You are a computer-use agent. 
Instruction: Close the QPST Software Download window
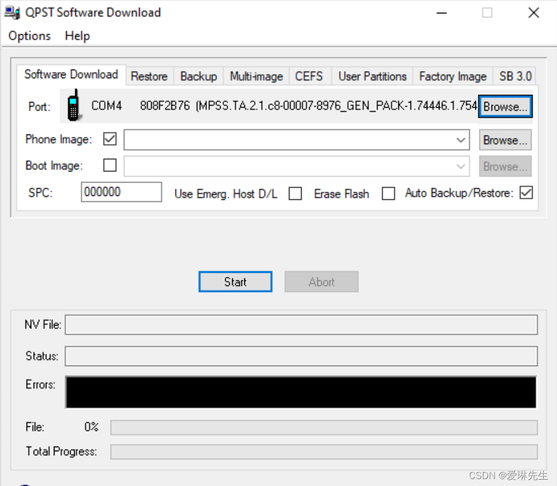coord(534,13)
